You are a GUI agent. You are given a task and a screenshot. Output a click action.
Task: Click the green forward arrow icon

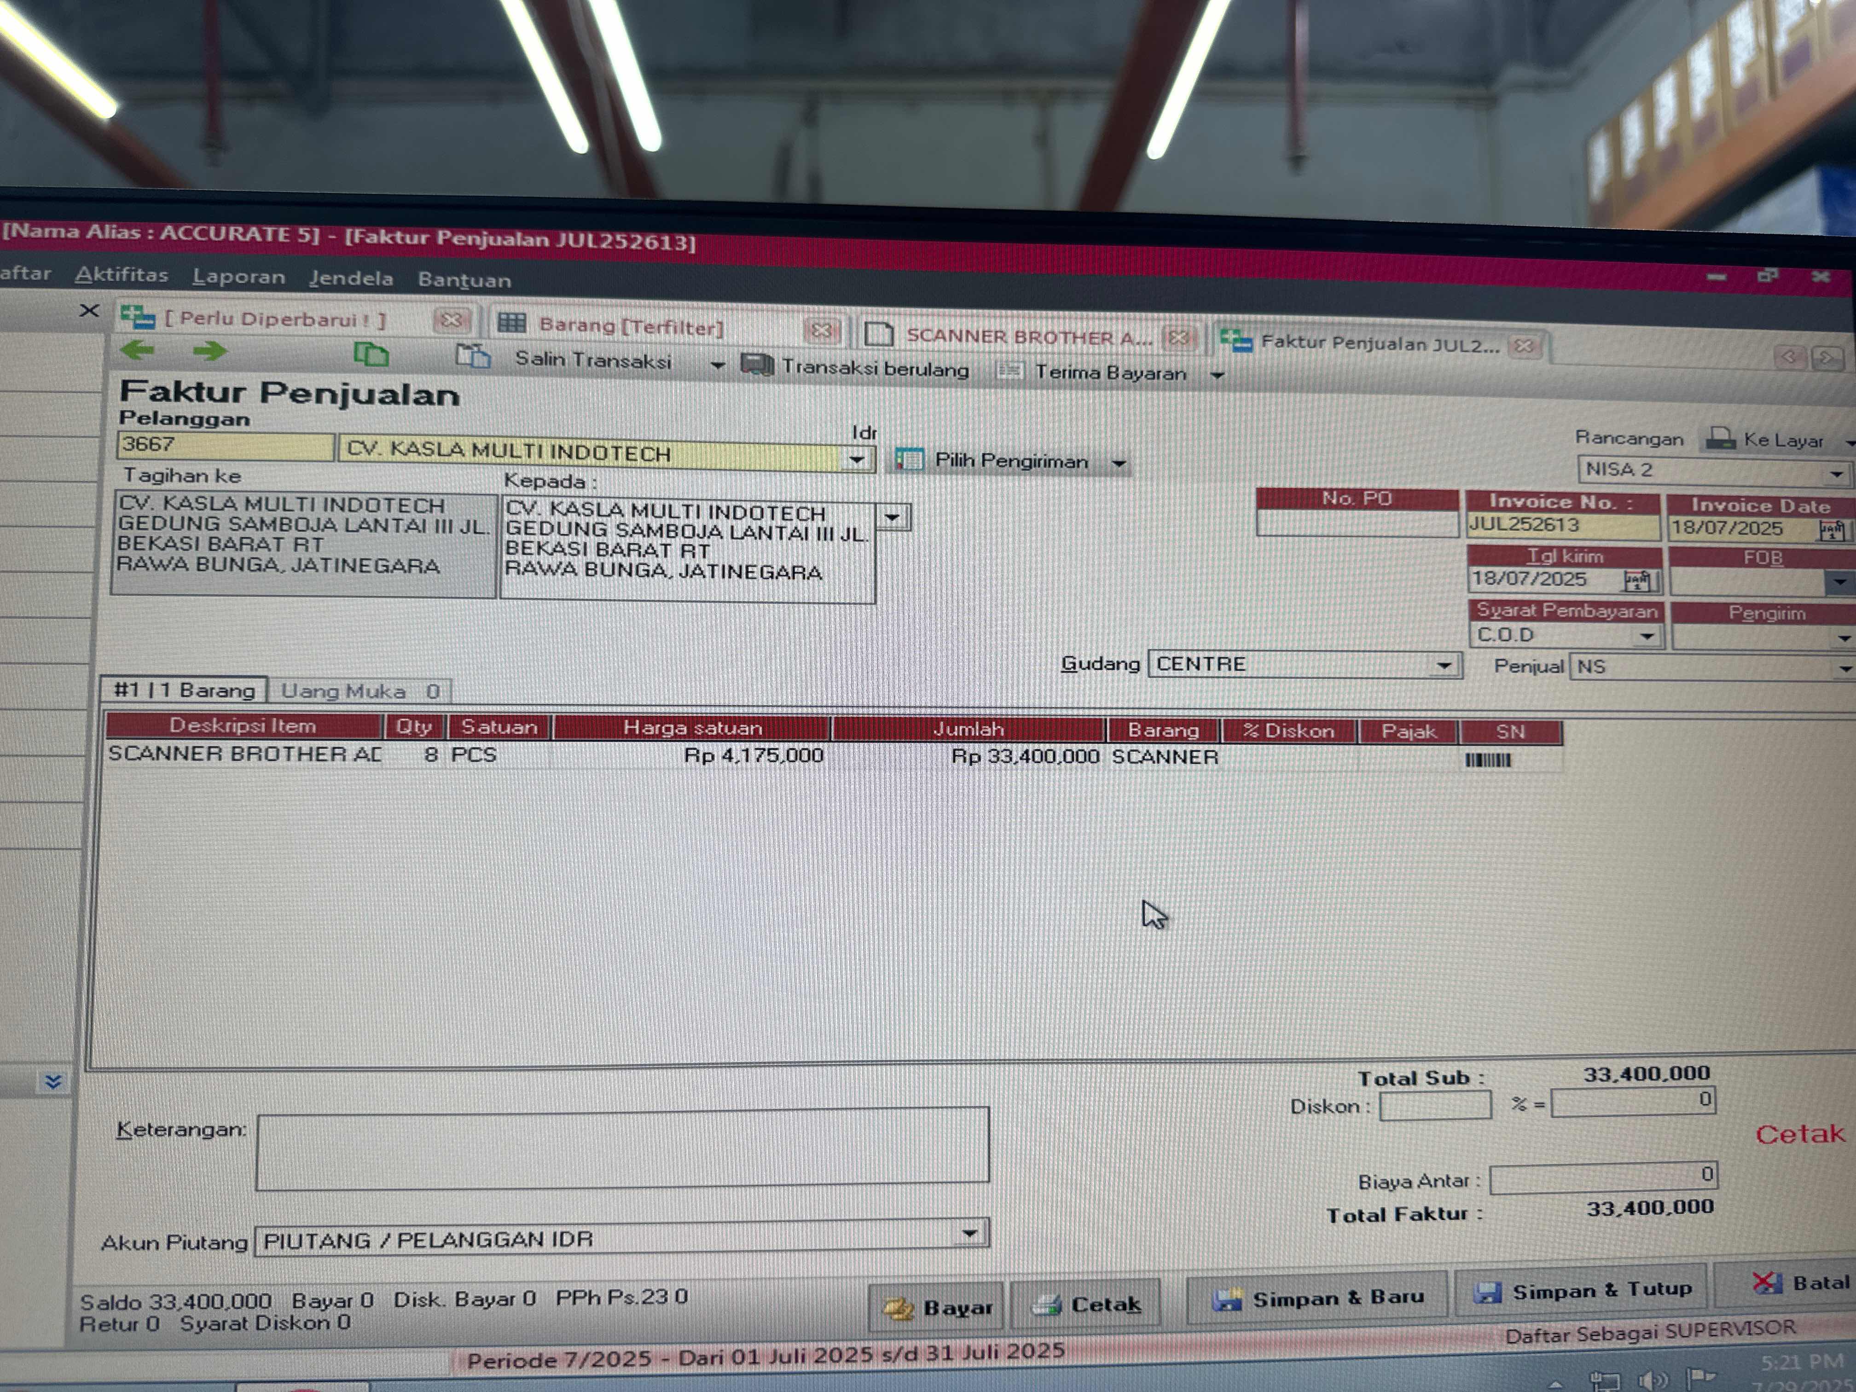coord(210,351)
